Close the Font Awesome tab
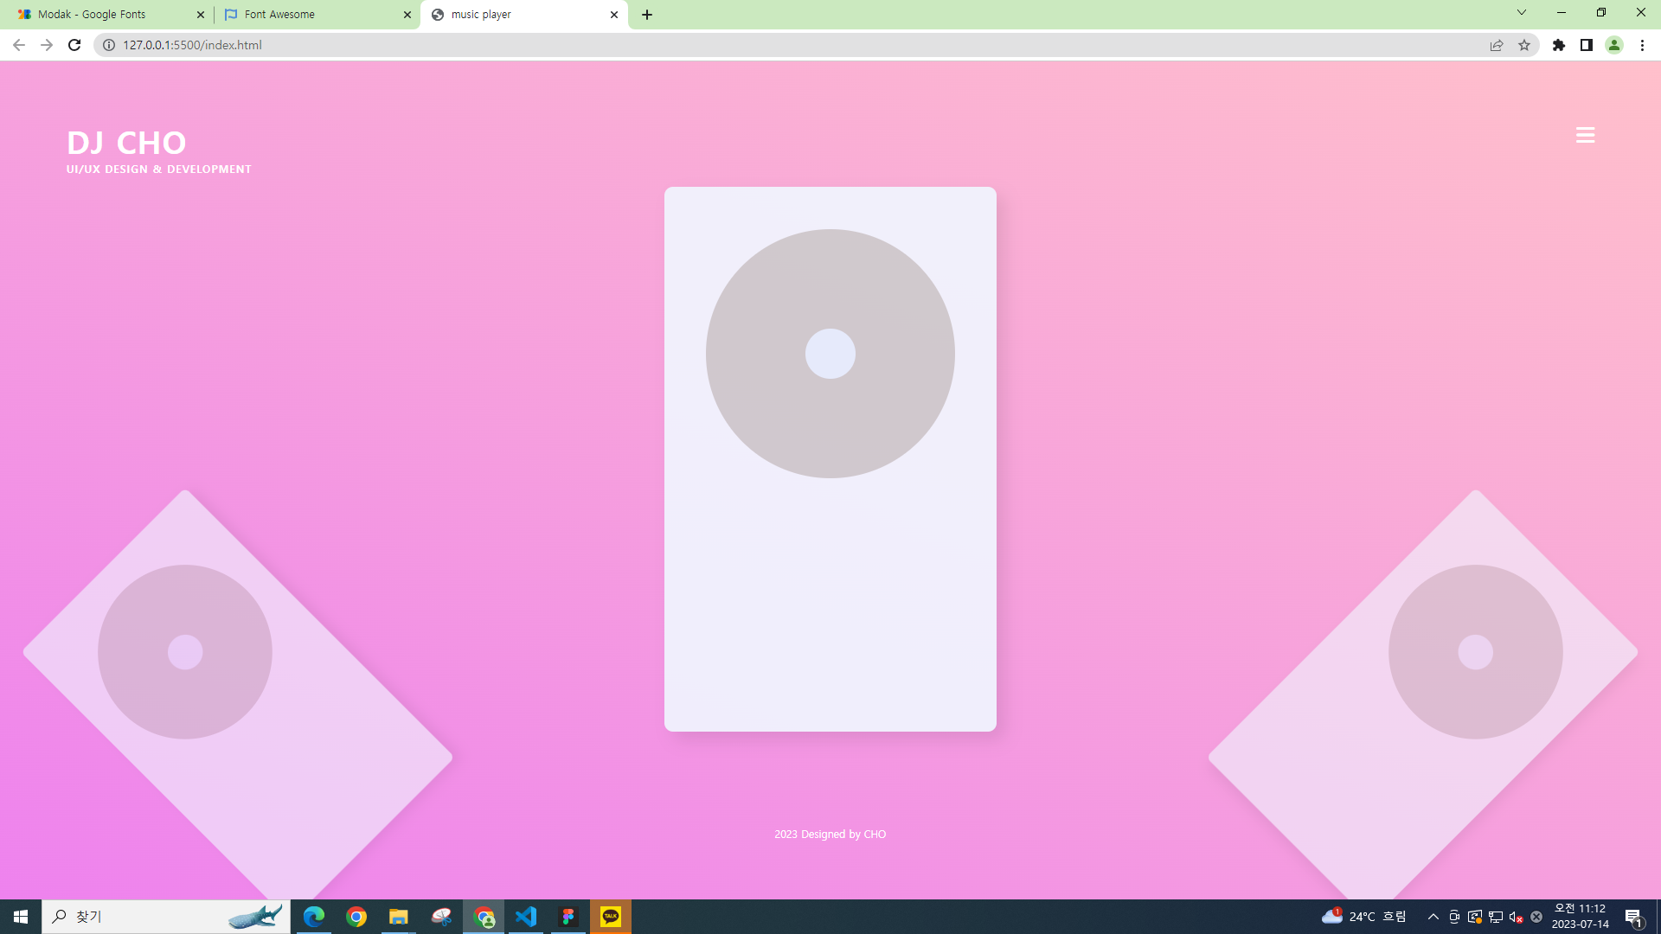The width and height of the screenshot is (1661, 934). 407,15
